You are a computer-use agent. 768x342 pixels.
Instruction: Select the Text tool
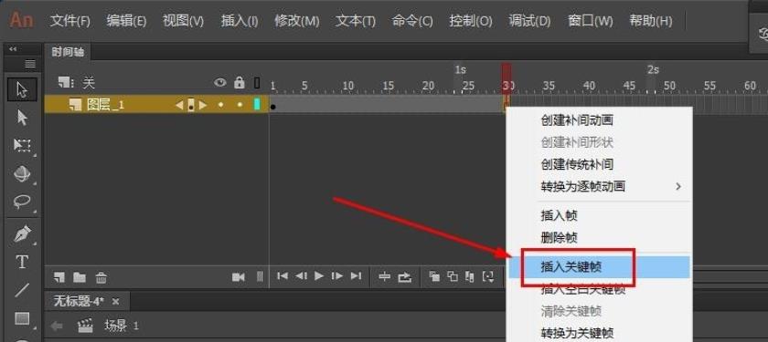[22, 263]
